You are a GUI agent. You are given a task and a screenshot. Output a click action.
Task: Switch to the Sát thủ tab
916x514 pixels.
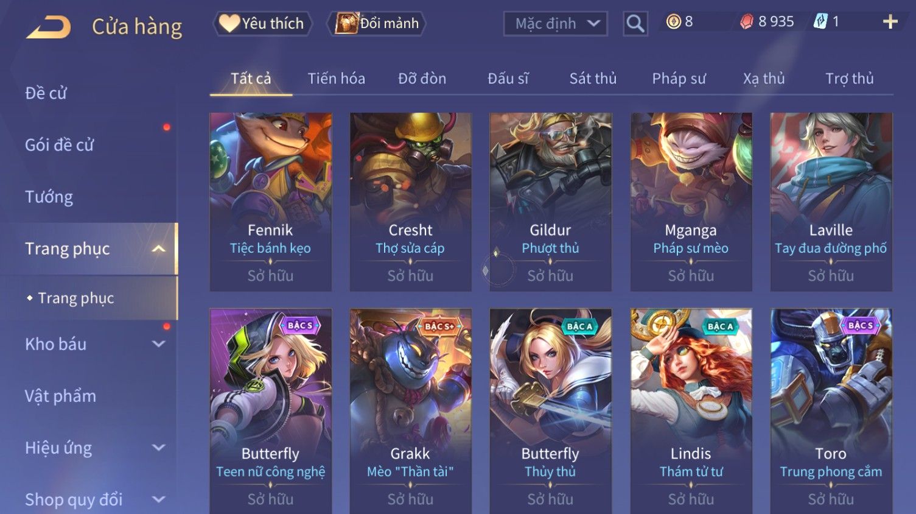point(593,79)
